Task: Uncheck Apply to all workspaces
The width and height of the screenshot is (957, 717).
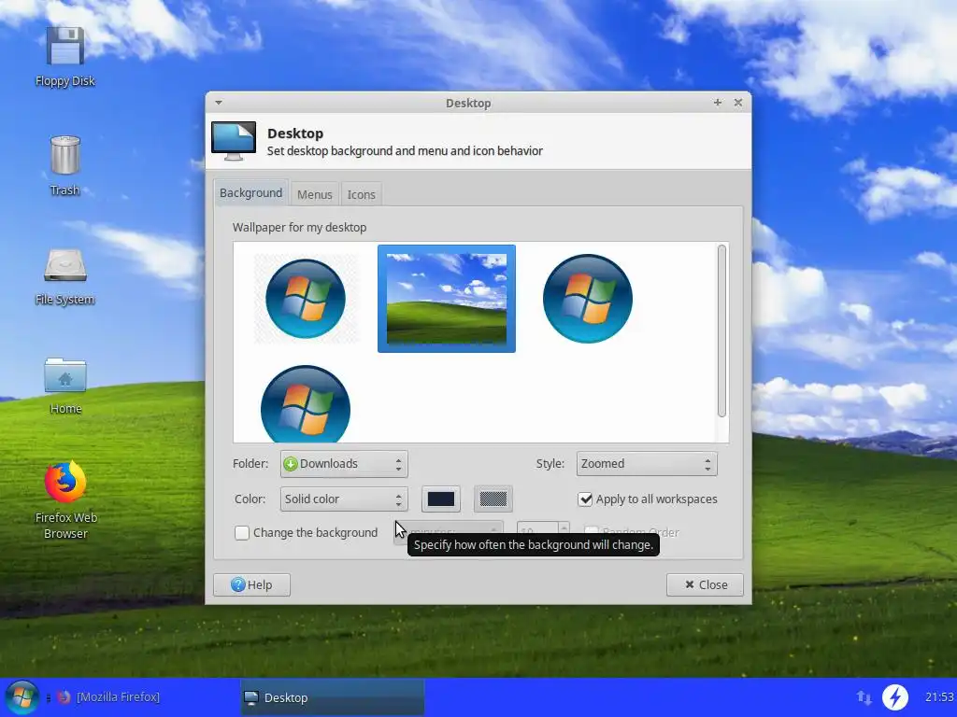Action: click(x=585, y=499)
